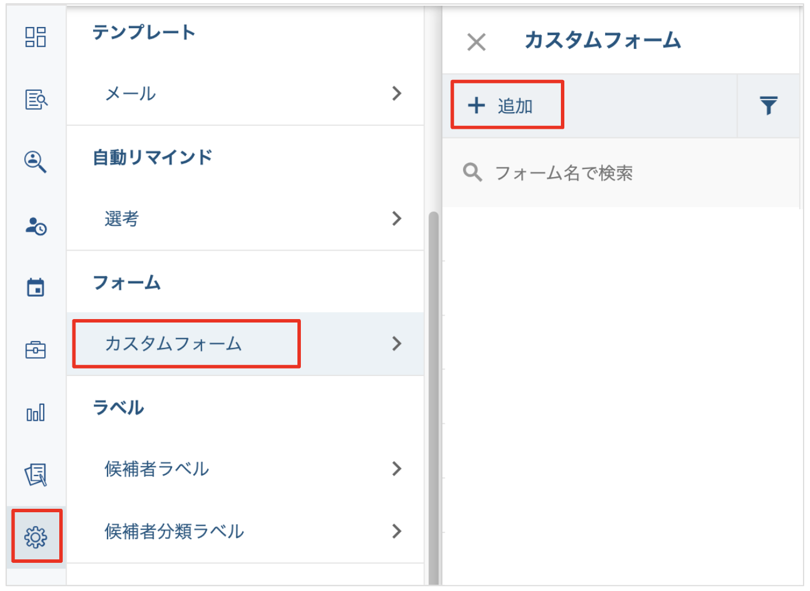Open the メール template menu item
Image resolution: width=810 pixels, height=591 pixels.
(x=131, y=94)
